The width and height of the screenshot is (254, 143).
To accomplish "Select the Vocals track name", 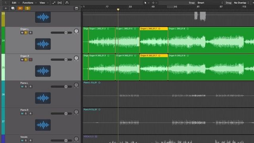I will [24, 137].
